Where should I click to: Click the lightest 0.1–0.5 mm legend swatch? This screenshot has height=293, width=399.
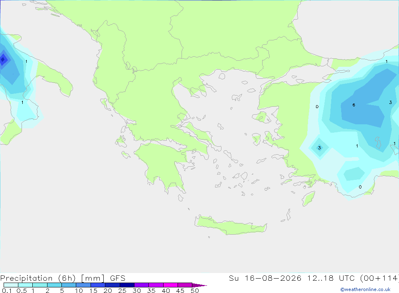tap(11, 285)
